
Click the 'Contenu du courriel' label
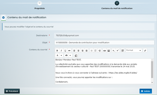pos(38,50)
